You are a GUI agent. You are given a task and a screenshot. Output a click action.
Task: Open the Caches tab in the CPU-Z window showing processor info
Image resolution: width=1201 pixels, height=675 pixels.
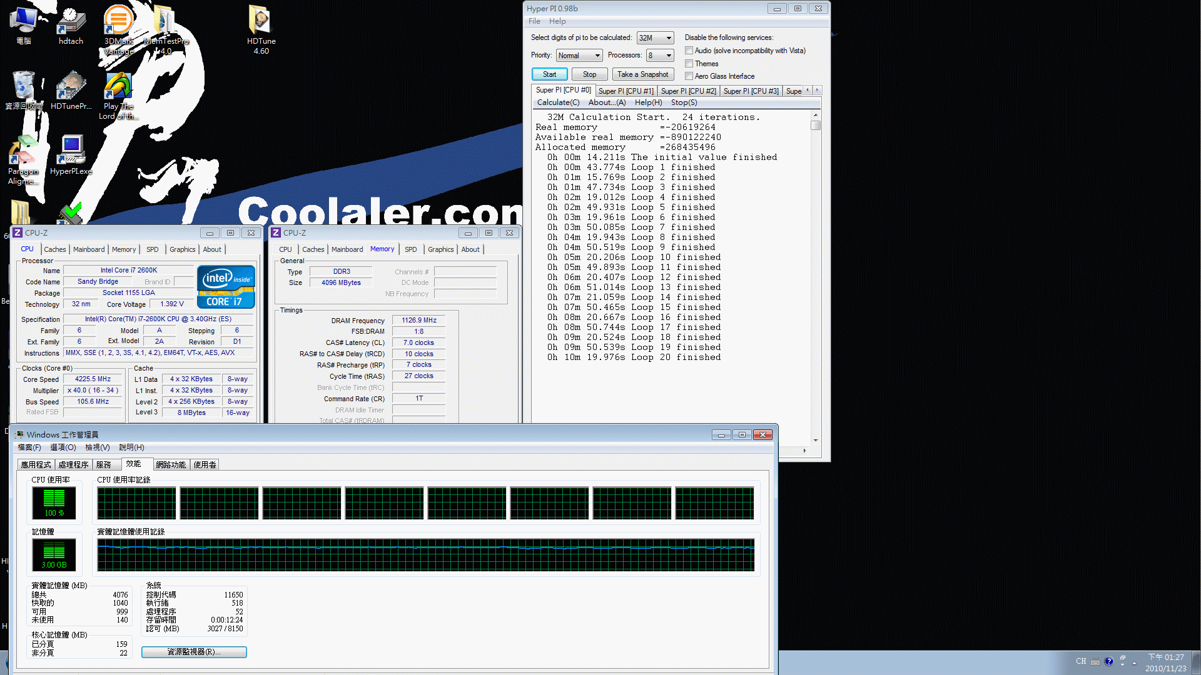pyautogui.click(x=54, y=249)
